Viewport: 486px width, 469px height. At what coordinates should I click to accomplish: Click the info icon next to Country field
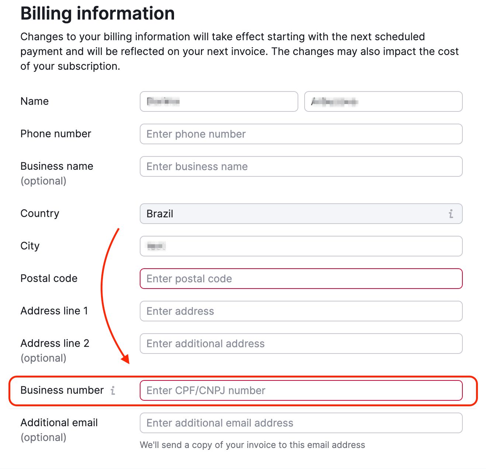(x=451, y=213)
